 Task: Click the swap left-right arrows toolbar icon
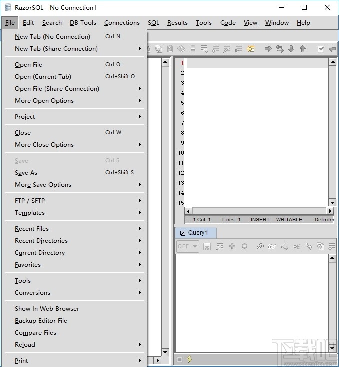[x=280, y=49]
